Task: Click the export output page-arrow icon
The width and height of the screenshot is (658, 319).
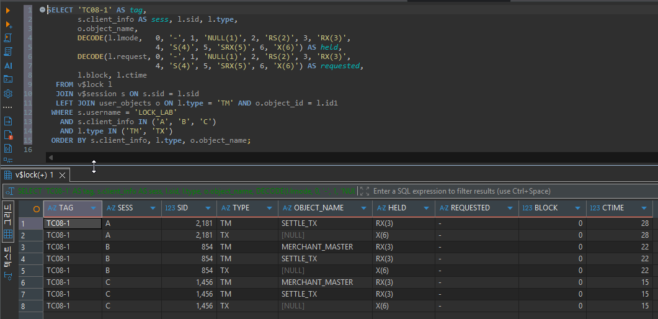Action: pyautogui.click(x=7, y=121)
